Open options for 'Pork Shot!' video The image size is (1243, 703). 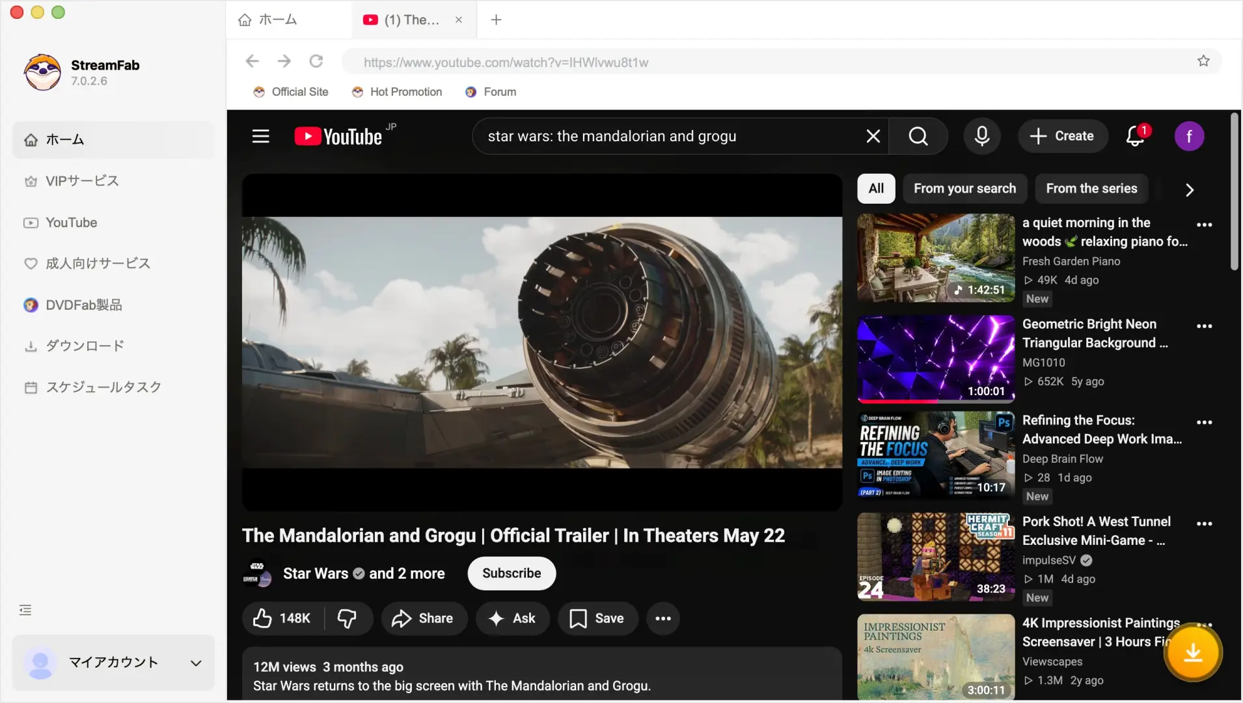click(1204, 523)
